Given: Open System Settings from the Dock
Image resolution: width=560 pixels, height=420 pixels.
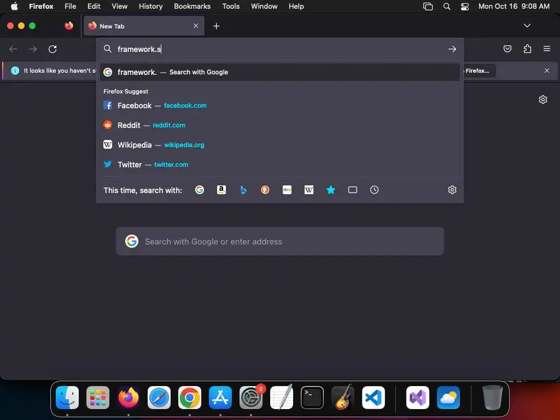Looking at the screenshot, I should click(251, 398).
